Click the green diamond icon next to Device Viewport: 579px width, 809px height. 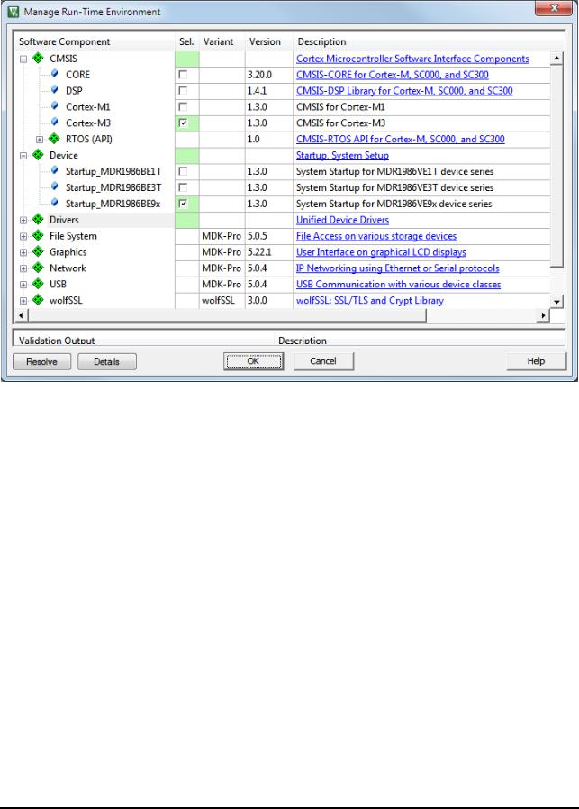click(38, 155)
